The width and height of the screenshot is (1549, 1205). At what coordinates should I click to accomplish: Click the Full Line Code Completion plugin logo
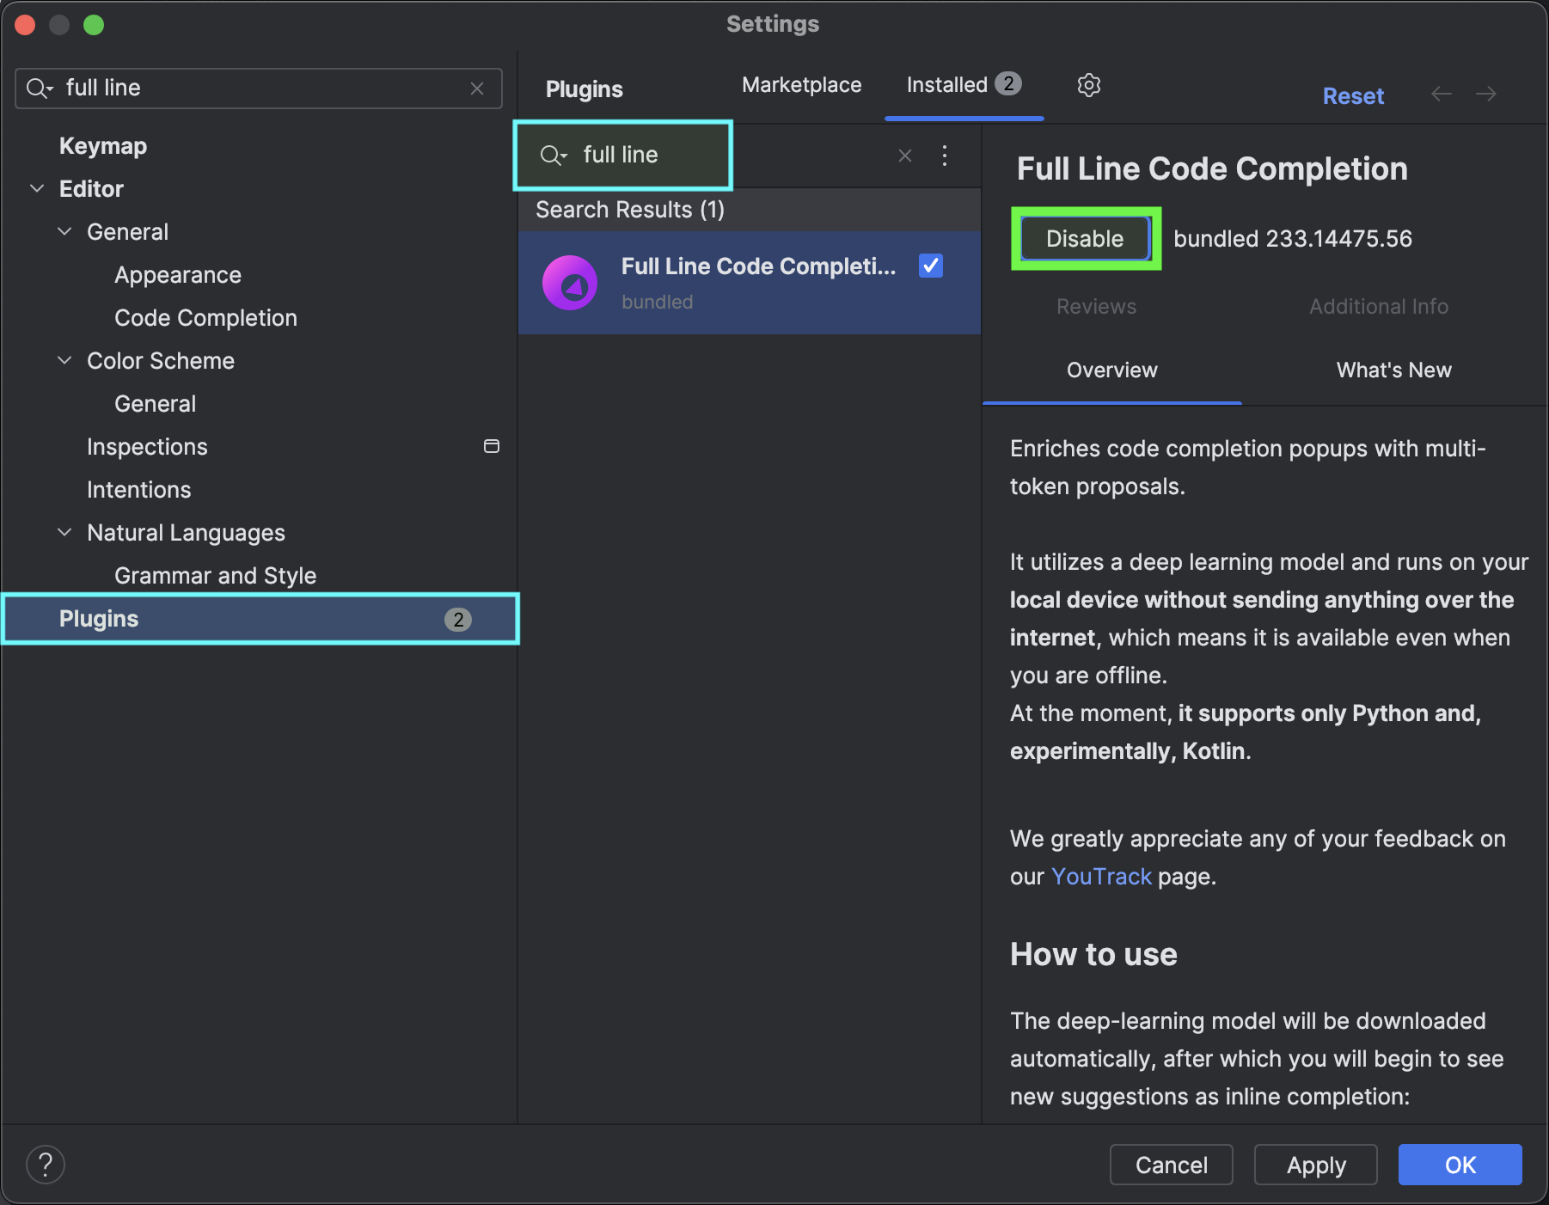click(570, 283)
